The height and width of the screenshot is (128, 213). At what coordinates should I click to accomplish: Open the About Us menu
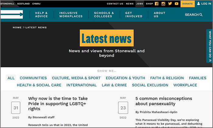159,15
